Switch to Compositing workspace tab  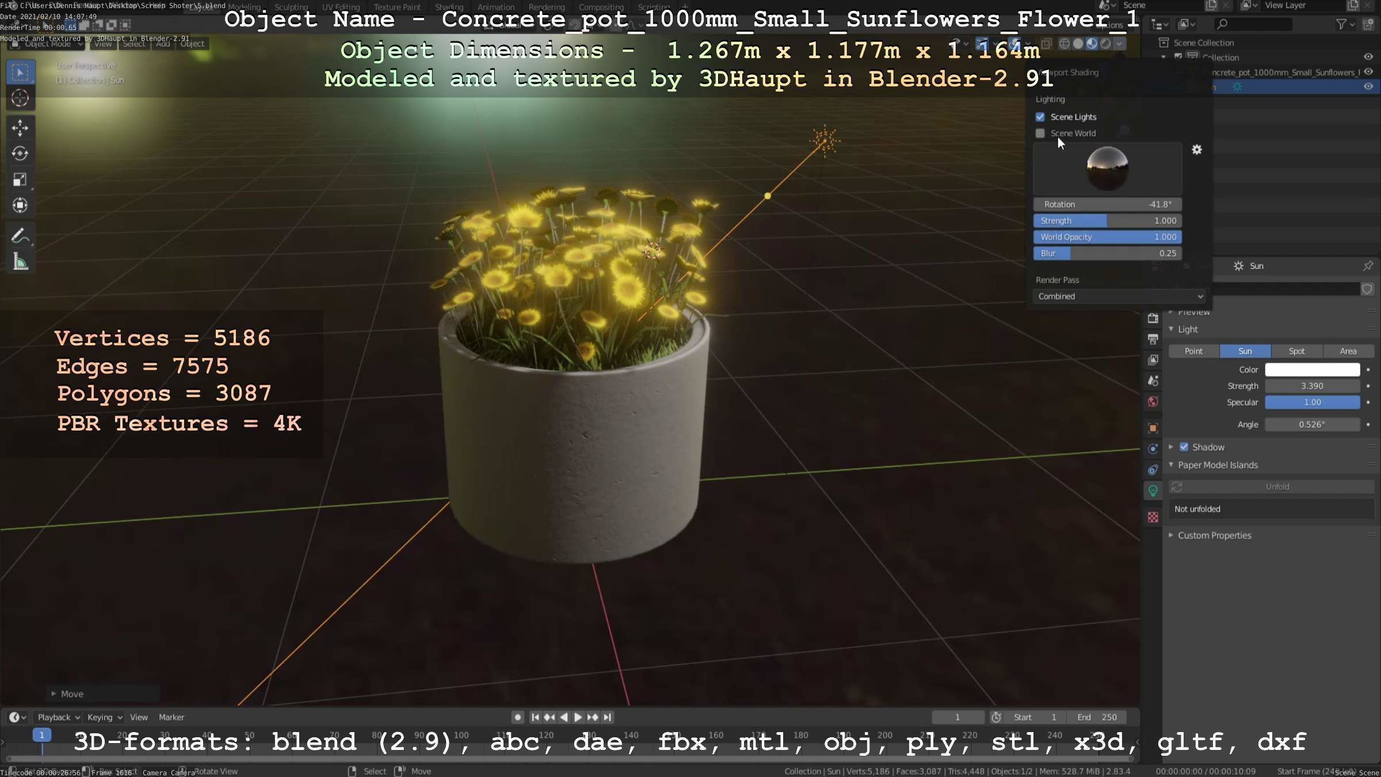(601, 7)
